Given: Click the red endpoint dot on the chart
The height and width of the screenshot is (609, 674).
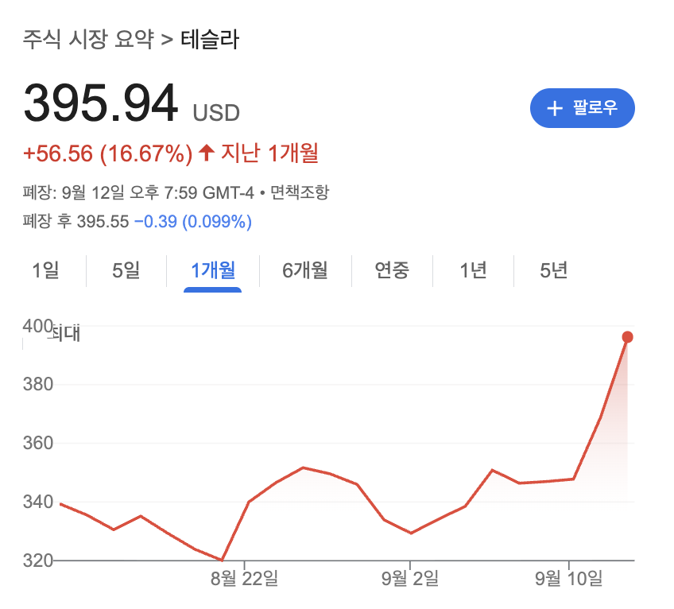Looking at the screenshot, I should click(627, 337).
